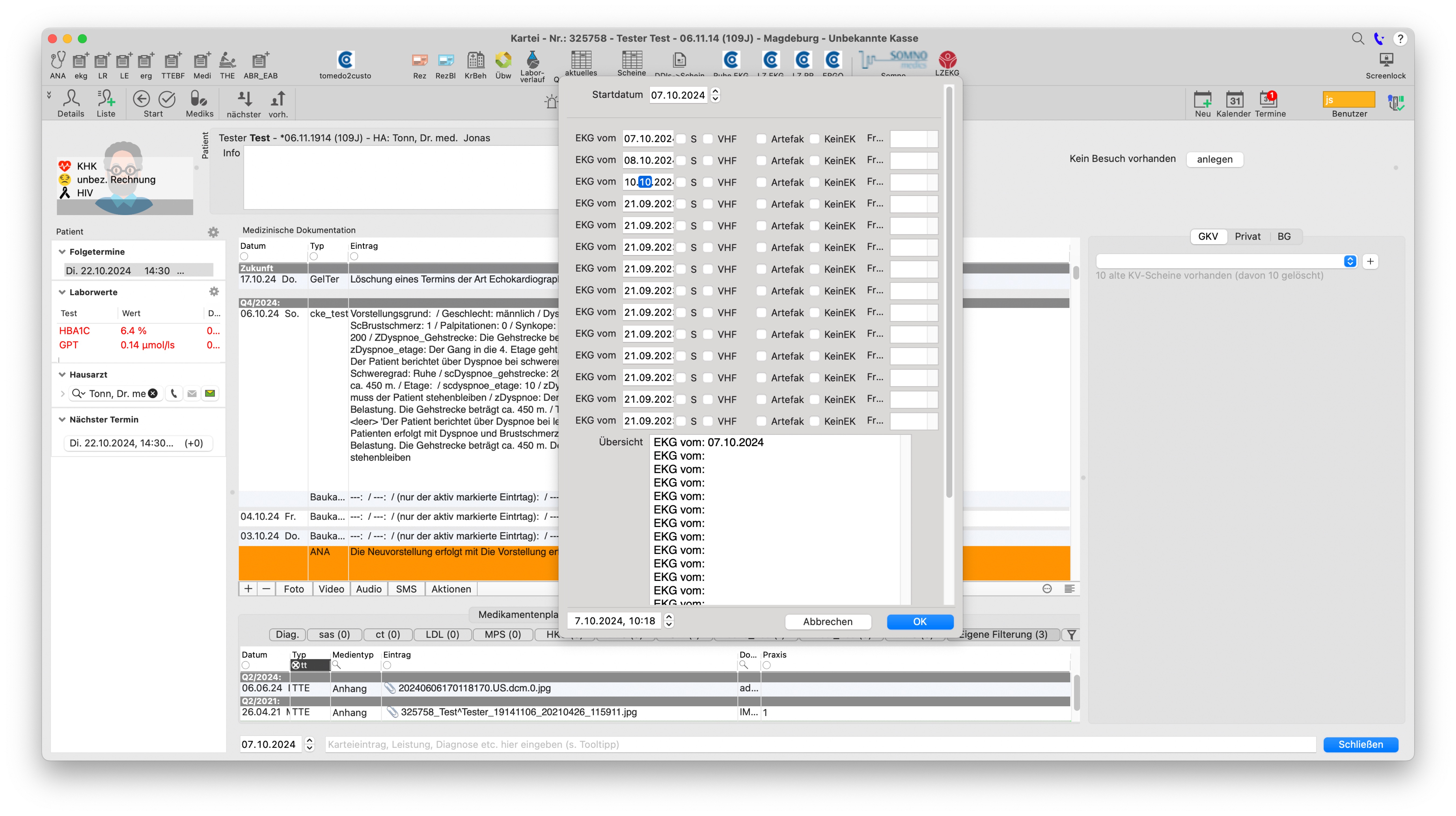The image size is (1456, 816).
Task: Open the Spotlight search magnifier icon
Action: point(1358,39)
